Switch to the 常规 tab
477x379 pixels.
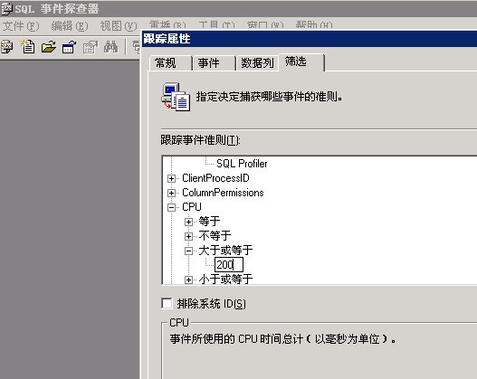tap(170, 63)
